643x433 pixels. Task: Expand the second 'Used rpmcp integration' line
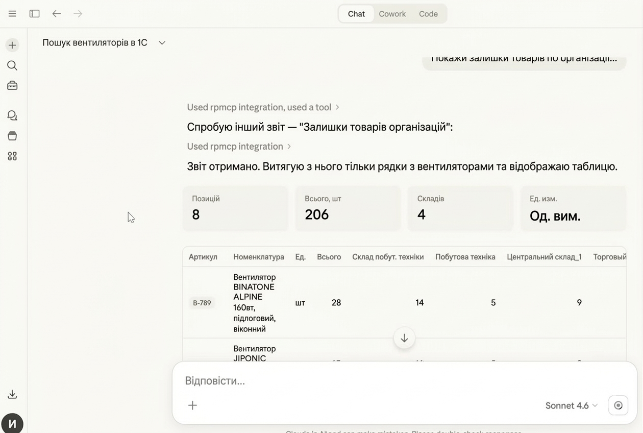[239, 147]
